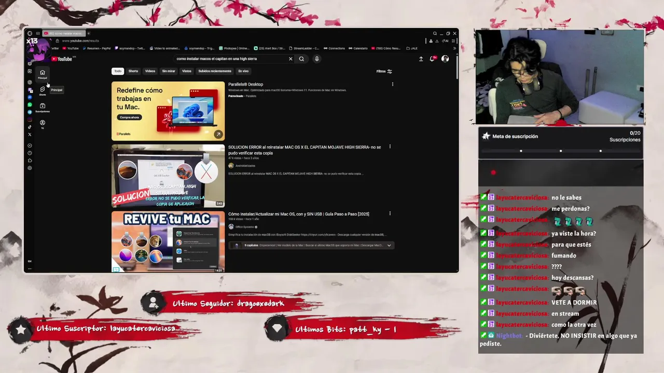Open the StreamLadder bookmark

[304, 48]
